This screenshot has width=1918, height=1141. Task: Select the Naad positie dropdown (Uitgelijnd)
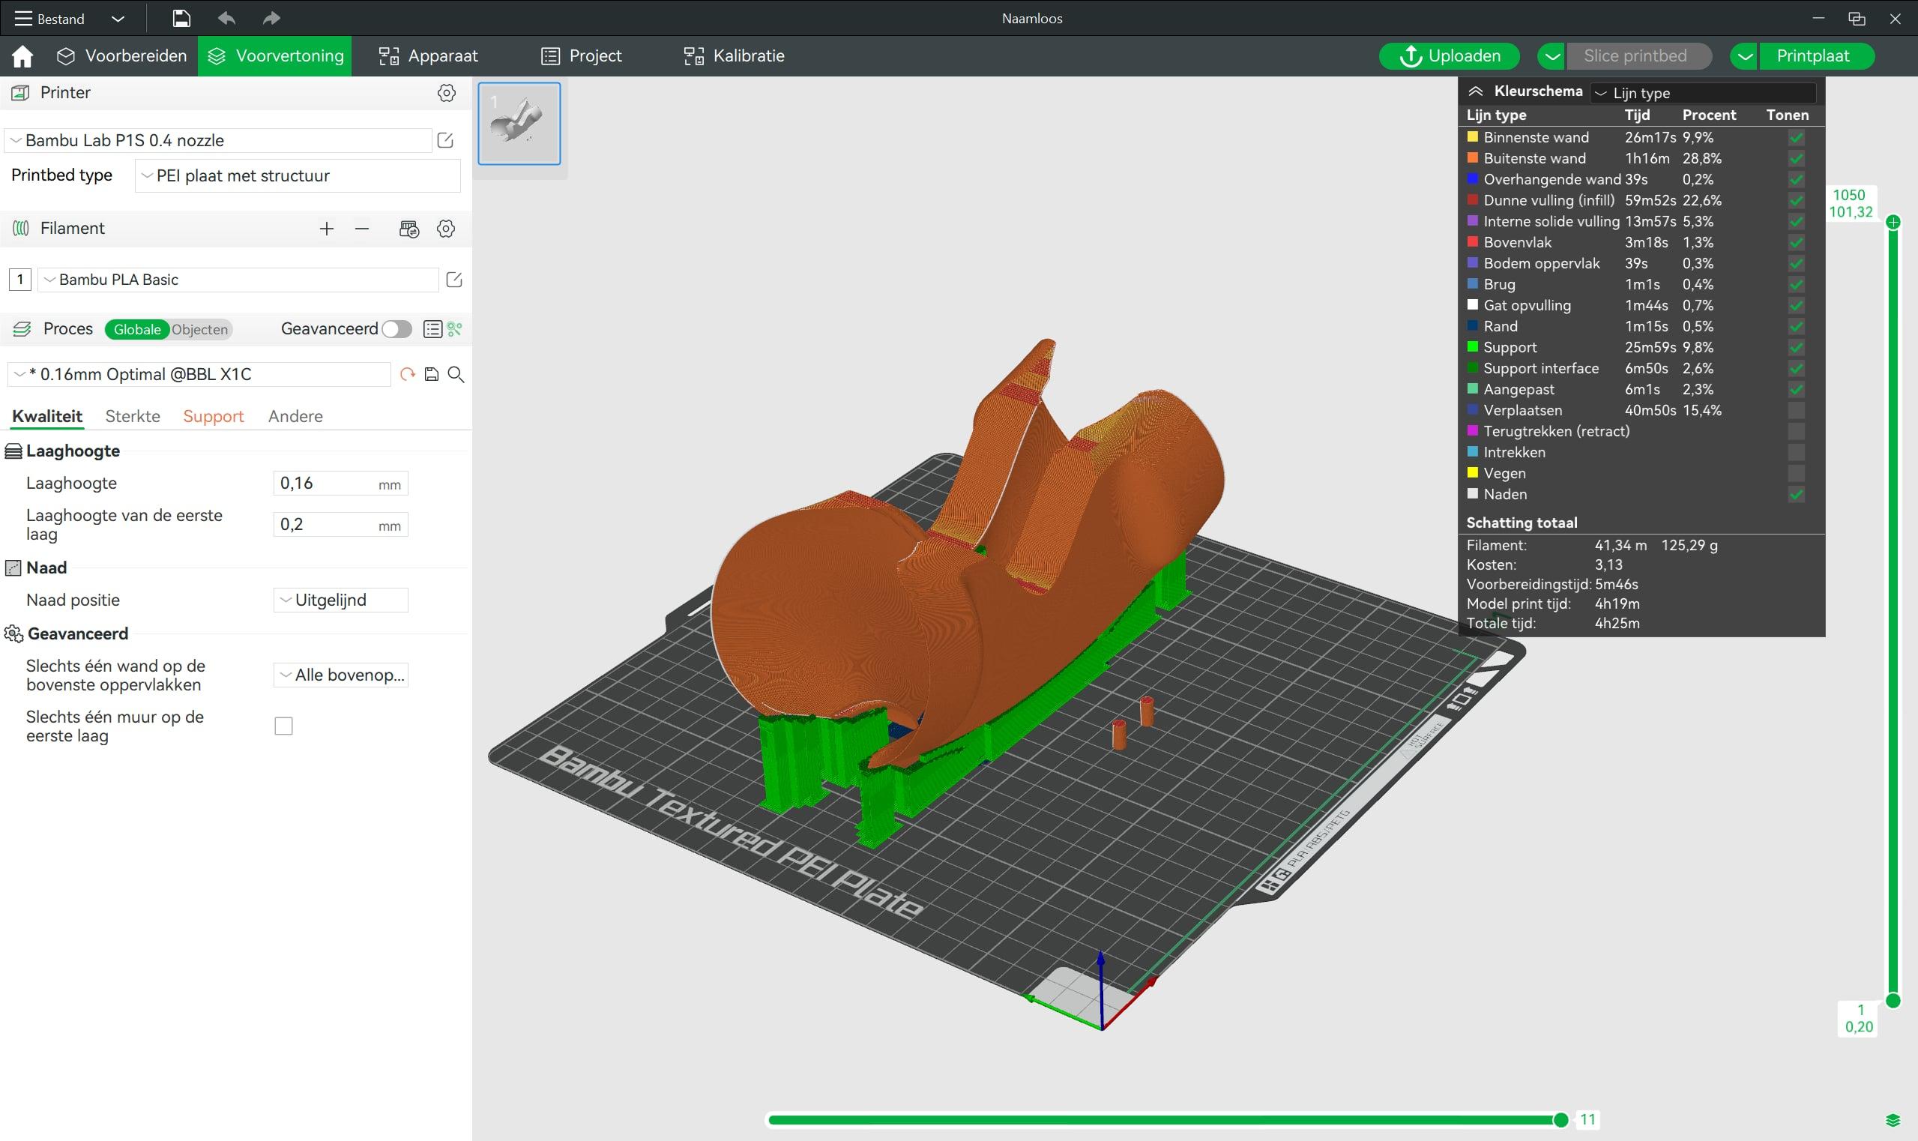[342, 599]
